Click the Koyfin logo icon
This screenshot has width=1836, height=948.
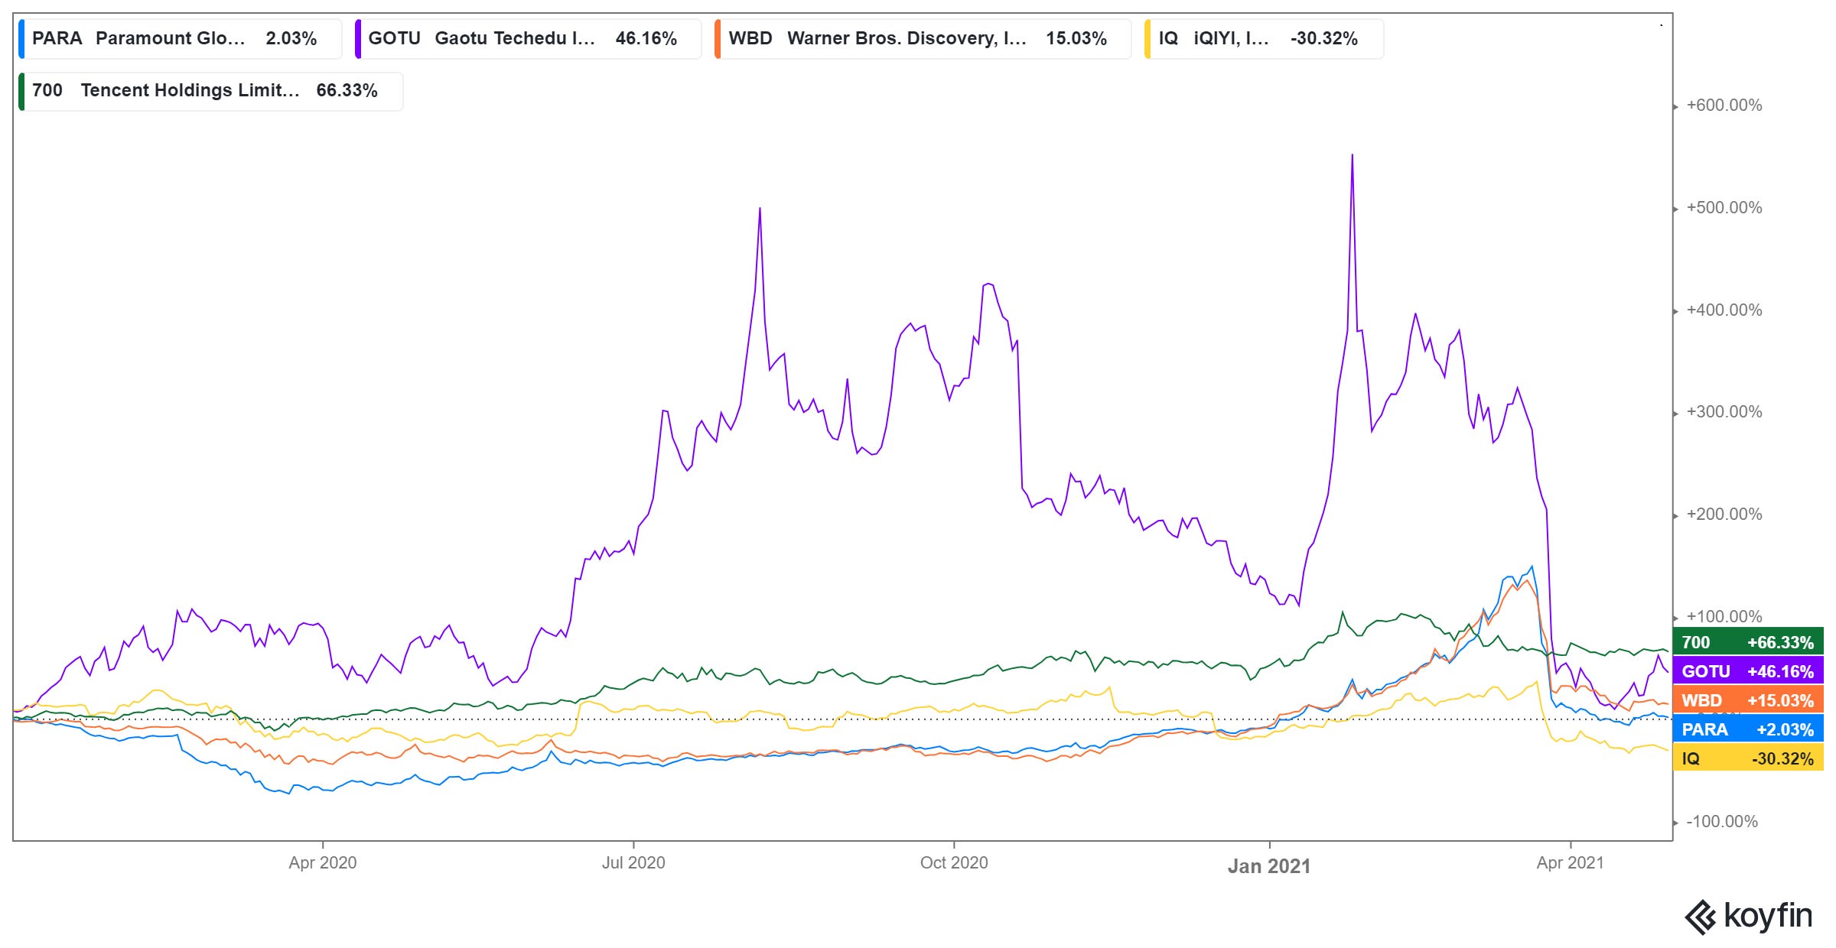(x=1701, y=917)
